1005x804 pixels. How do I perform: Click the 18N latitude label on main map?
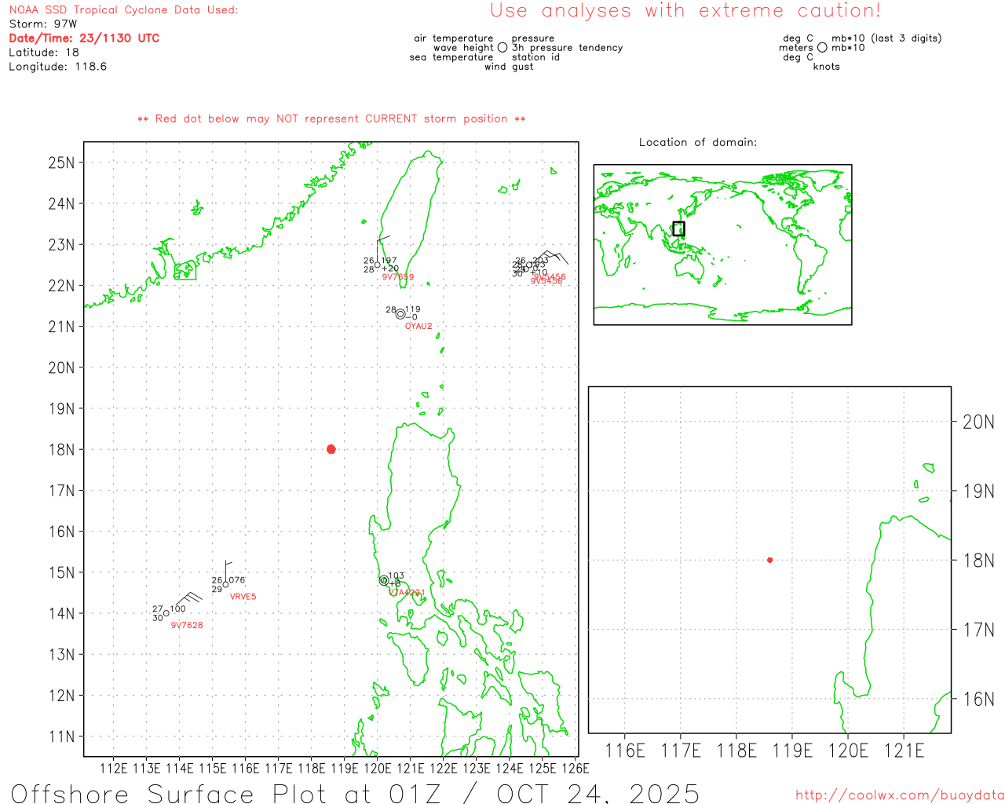[x=61, y=450]
